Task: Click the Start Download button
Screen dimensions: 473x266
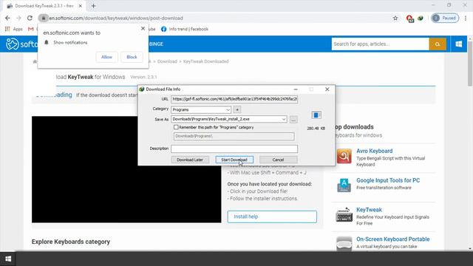Action: point(234,160)
